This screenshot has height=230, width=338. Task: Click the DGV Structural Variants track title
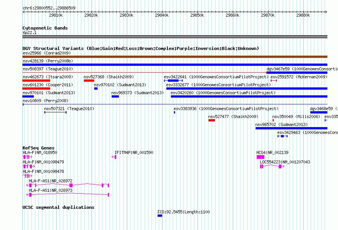click(x=141, y=48)
